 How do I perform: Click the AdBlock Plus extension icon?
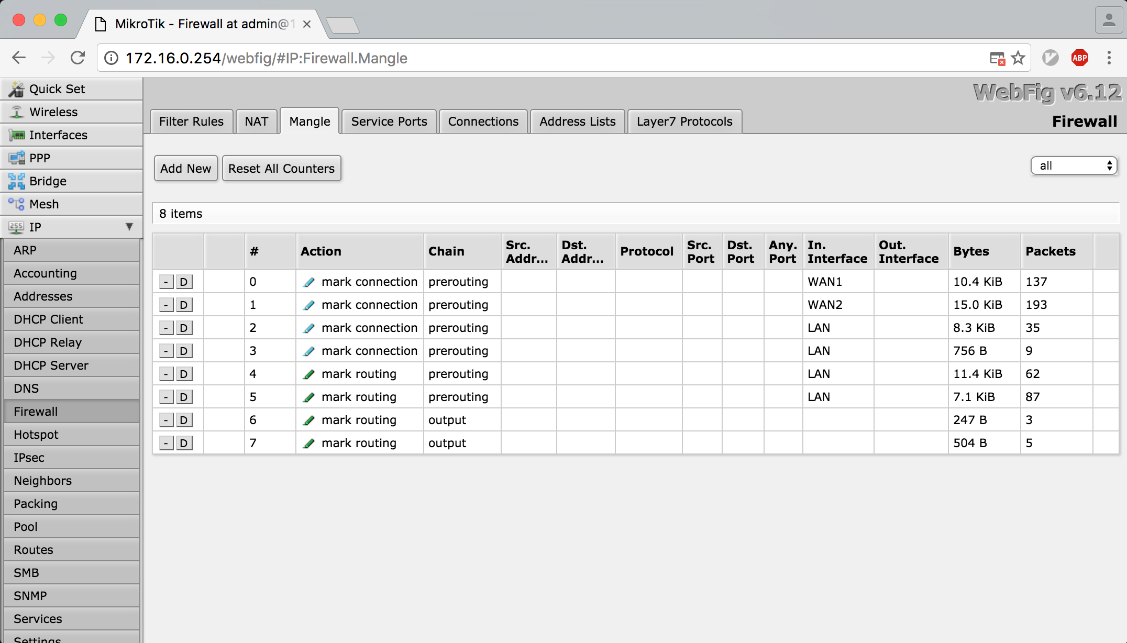pyautogui.click(x=1079, y=58)
